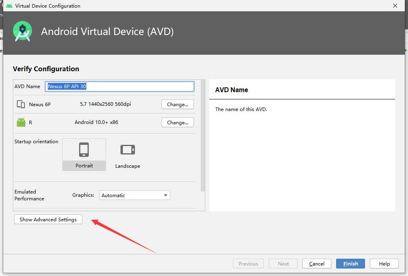Viewport: 408px width, 276px height.
Task: Open the Graphics Automatic dropdown
Action: (x=135, y=195)
